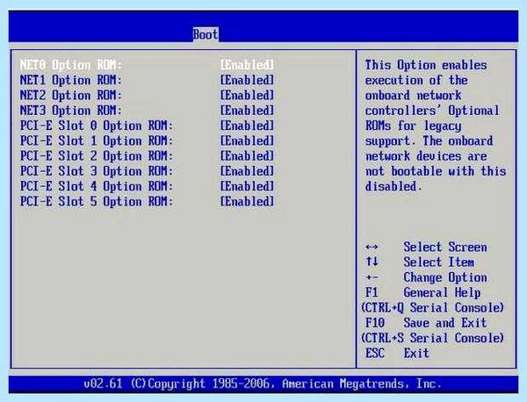Viewport: 527px width, 402px height.
Task: Select PCI-E Slot 3 Option ROM label
Action: tap(97, 171)
